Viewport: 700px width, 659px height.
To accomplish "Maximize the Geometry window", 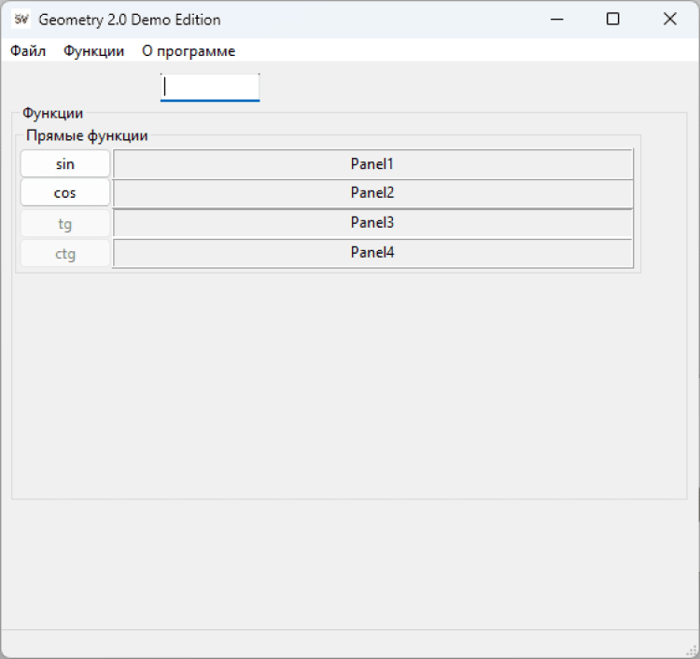I will coord(613,20).
